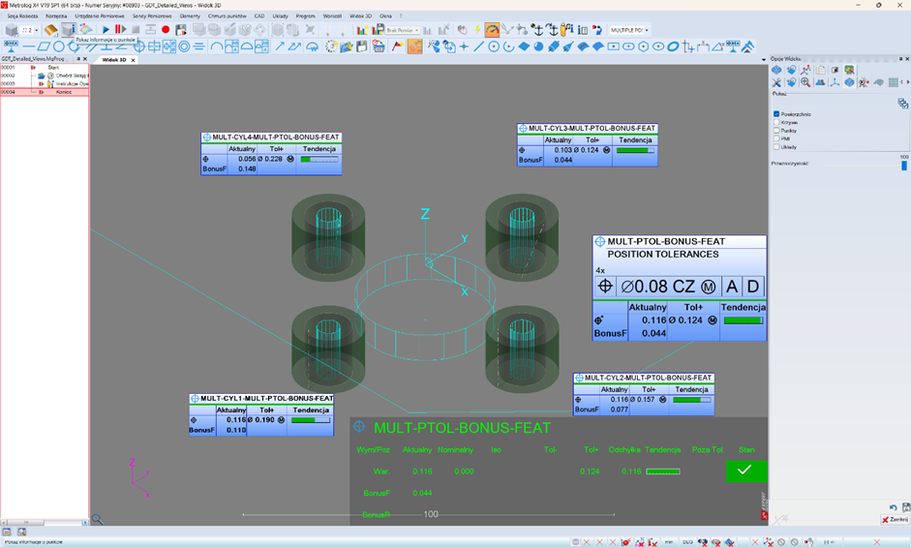Click the MULT-CYL1-MULT-PTOL-BONUS-FEAT label header

click(261, 398)
